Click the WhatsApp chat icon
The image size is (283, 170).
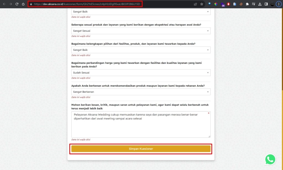pos(270,160)
